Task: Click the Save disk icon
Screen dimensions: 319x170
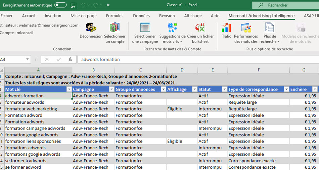Action: click(74, 5)
